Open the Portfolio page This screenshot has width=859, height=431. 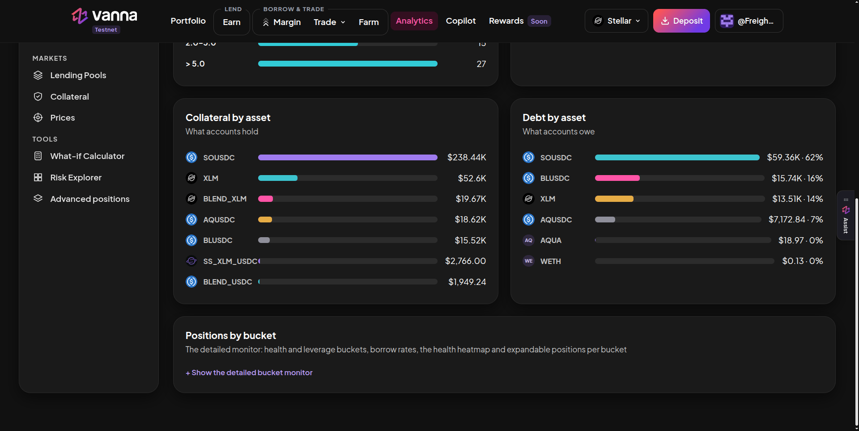click(188, 21)
